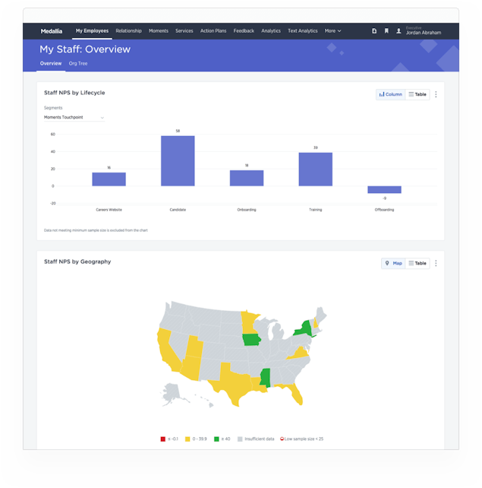Click Alaska on the map
This screenshot has height=488, width=482.
click(x=172, y=393)
